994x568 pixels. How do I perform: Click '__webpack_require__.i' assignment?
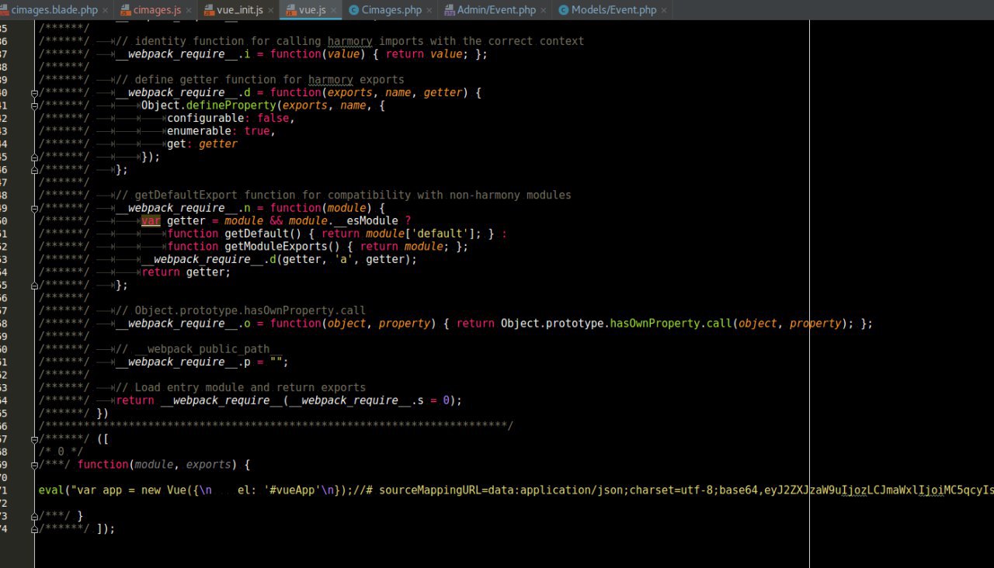tap(183, 54)
